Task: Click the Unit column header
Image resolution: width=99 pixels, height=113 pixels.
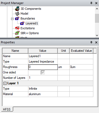Action: click(x=63, y=51)
